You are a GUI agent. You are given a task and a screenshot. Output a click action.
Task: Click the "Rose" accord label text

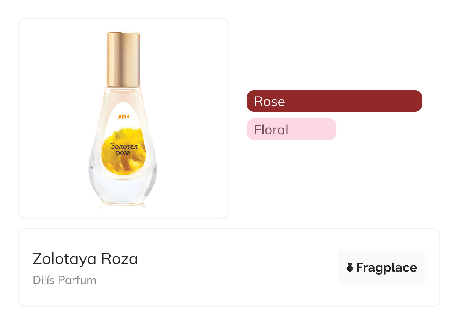pyautogui.click(x=269, y=102)
